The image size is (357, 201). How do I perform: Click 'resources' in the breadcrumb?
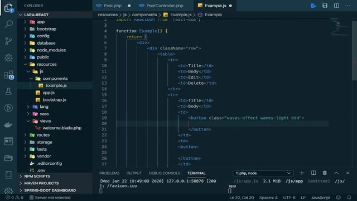[108, 15]
